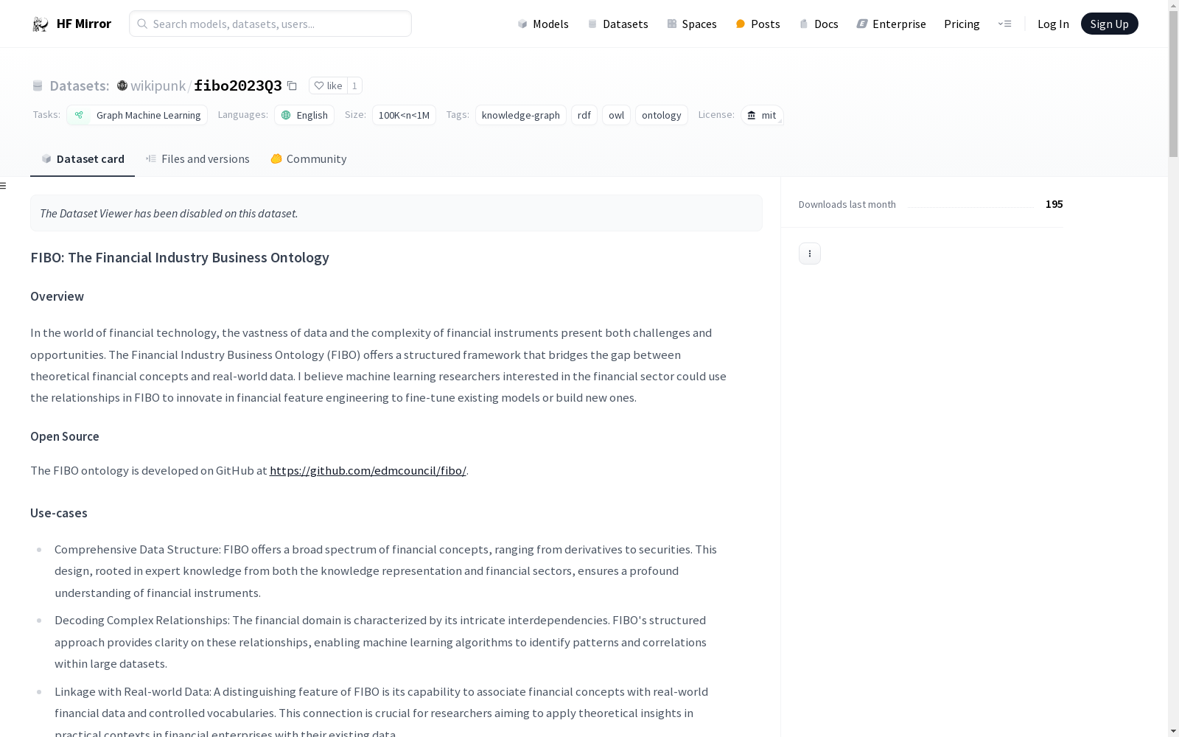
Task: Switch to the Community tab
Action: 308,159
